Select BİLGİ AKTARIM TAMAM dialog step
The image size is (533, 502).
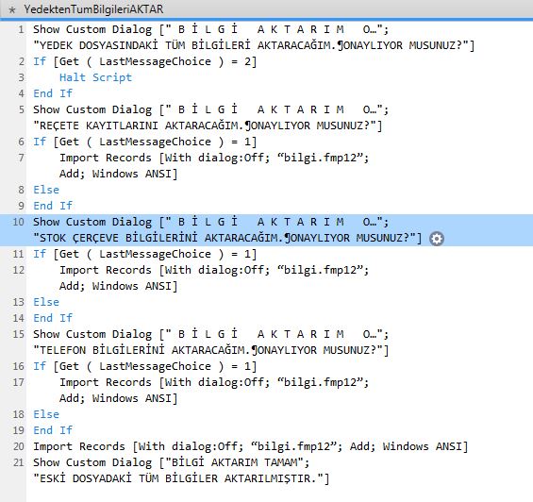coord(181,470)
